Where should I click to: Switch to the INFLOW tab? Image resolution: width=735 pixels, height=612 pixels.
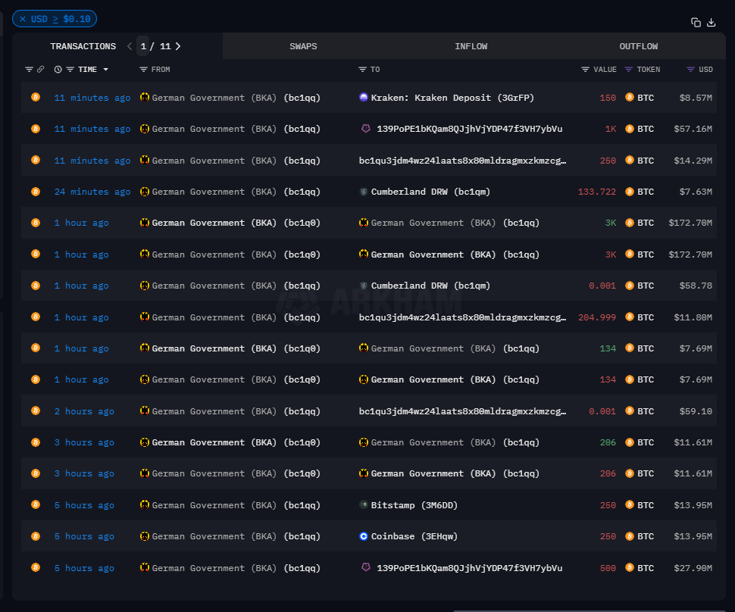(471, 46)
